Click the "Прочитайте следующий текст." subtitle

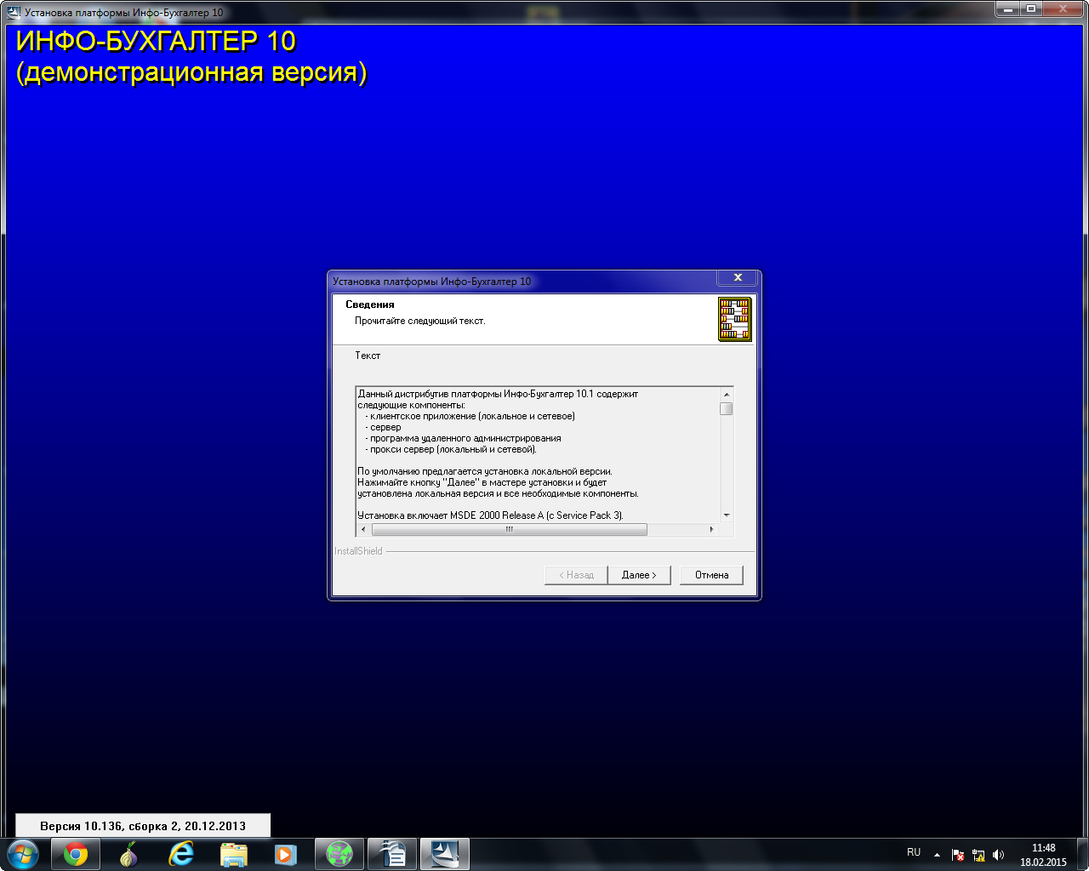click(x=420, y=322)
